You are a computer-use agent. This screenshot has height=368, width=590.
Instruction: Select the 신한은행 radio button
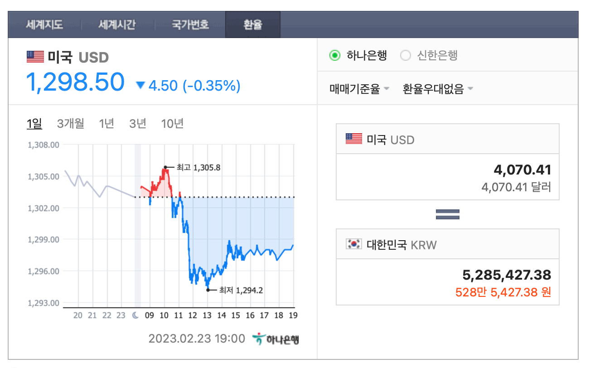tap(405, 55)
